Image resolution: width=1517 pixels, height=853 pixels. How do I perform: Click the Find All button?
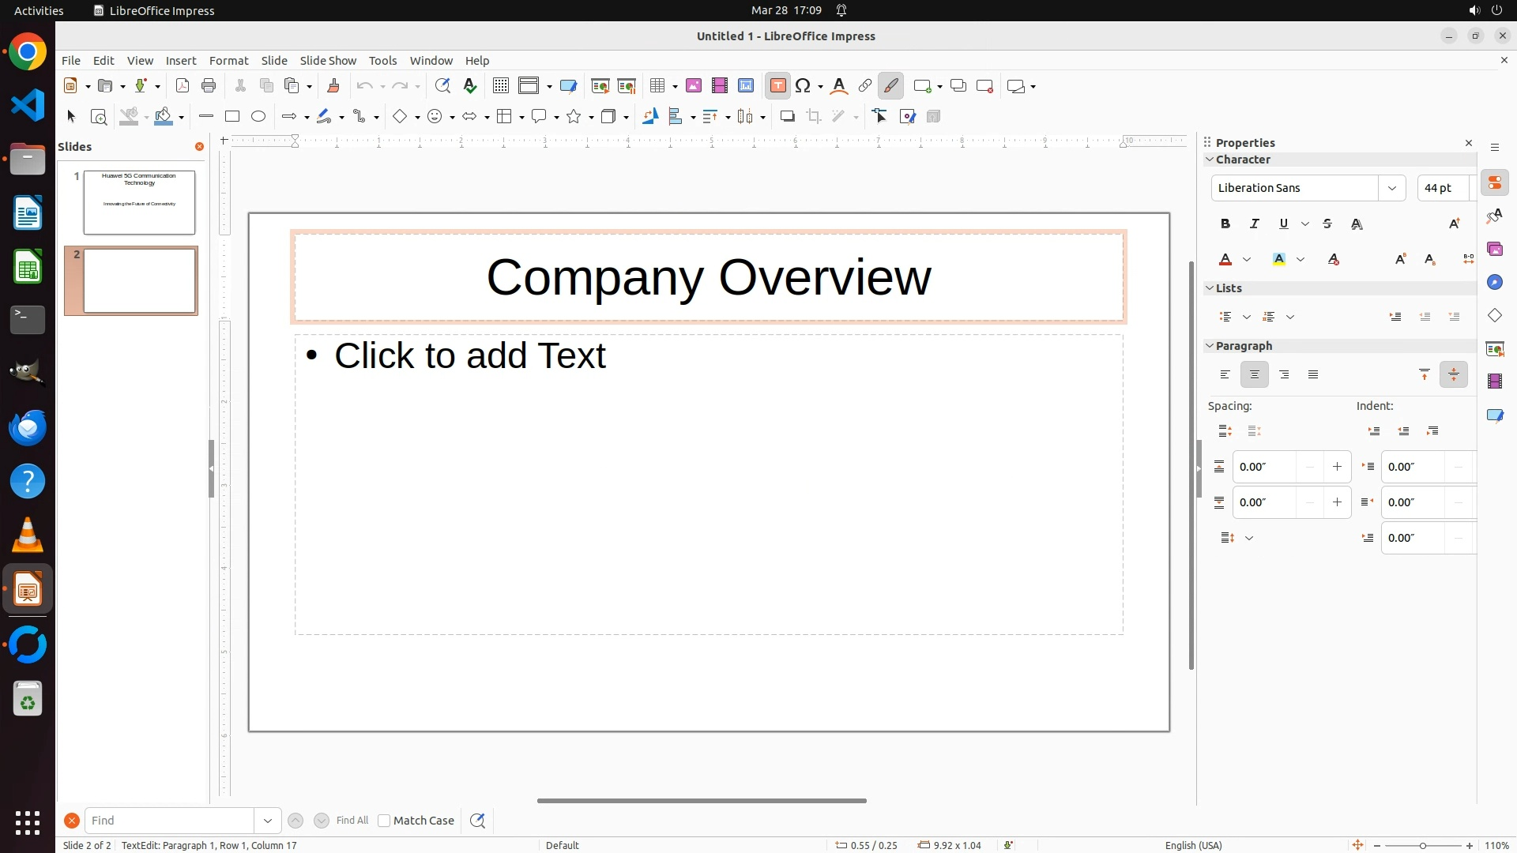[352, 821]
